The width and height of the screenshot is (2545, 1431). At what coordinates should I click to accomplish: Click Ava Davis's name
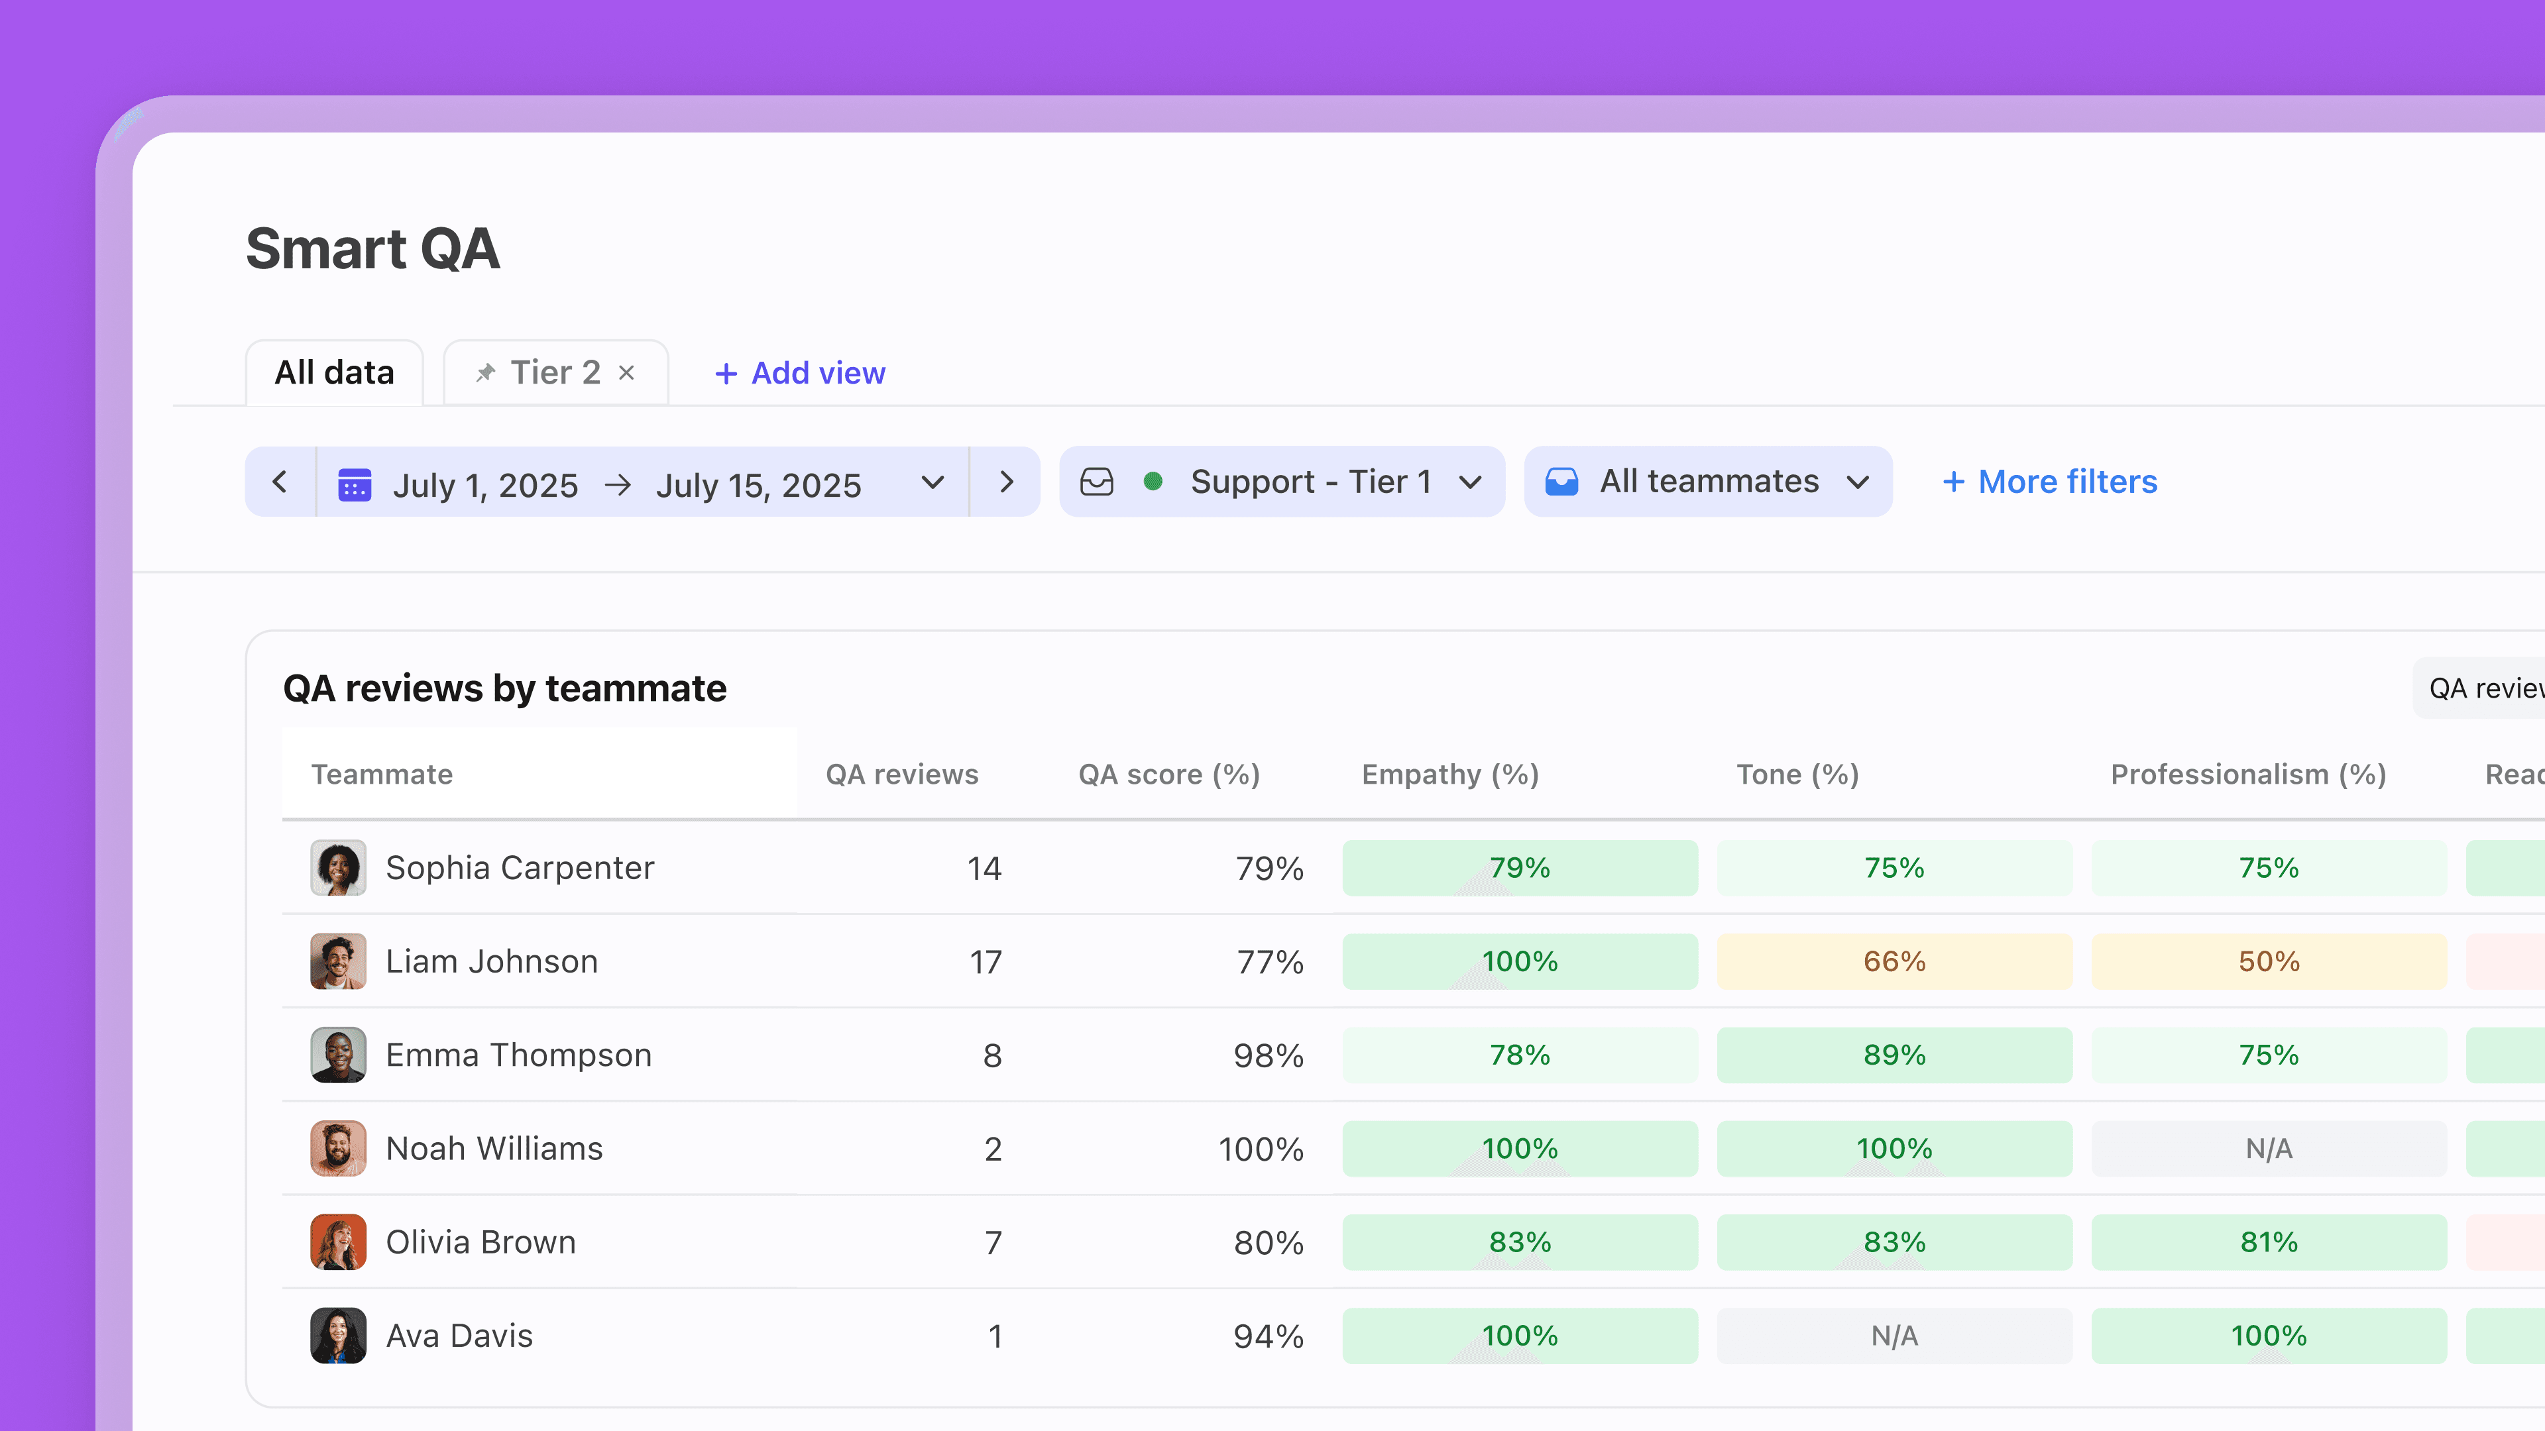click(459, 1336)
